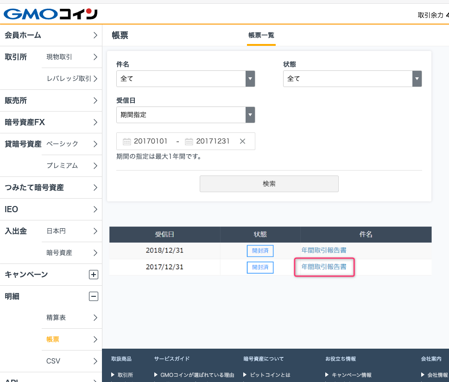
Task: Switch to the 帳票一覧 tab
Action: 261,35
